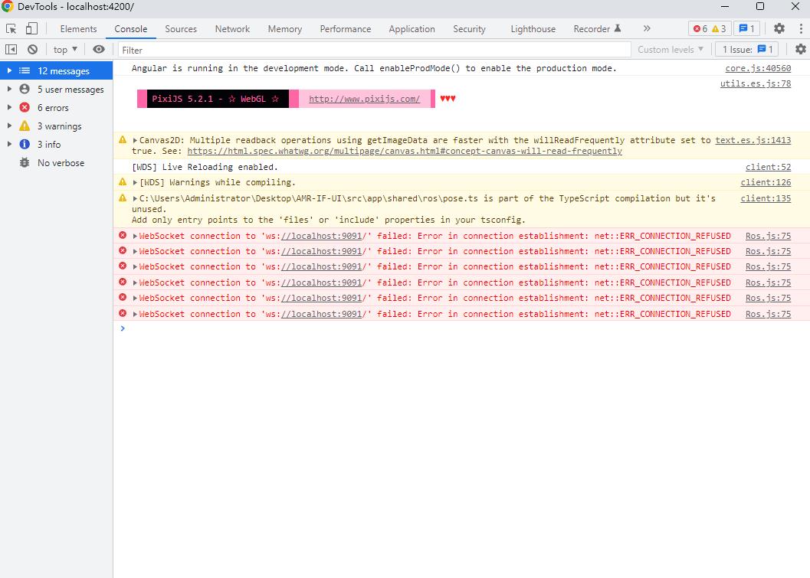Screen dimensions: 810x578
Task: Click the Live Reloading enabled message
Action: pos(205,167)
